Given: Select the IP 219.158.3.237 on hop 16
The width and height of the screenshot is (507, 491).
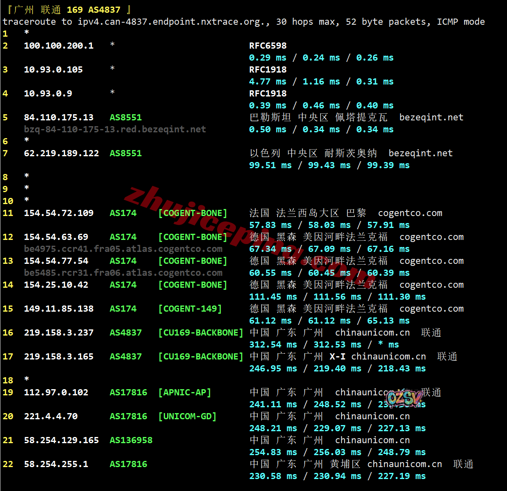Looking at the screenshot, I should click(59, 333).
